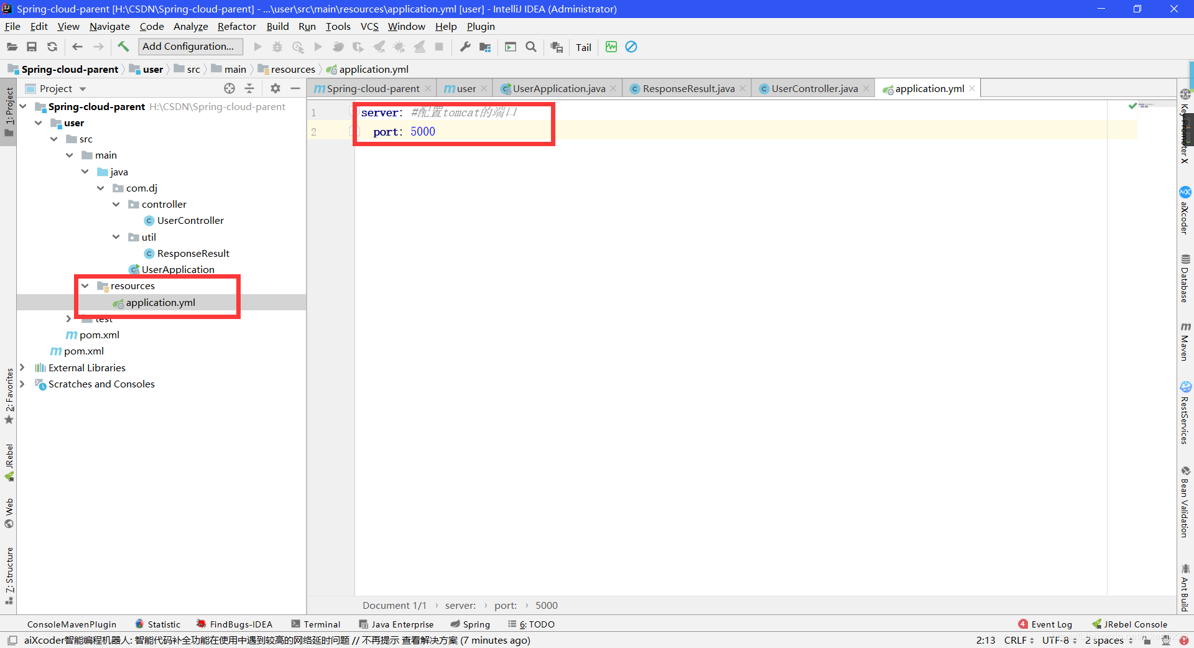Open Project panel gear settings
Image resolution: width=1194 pixels, height=648 pixels.
275,88
